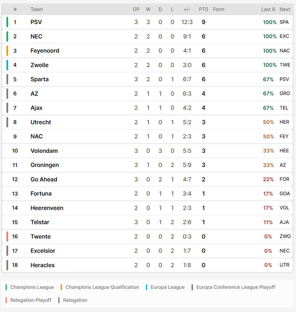The height and width of the screenshot is (312, 296).
Task: Click the Next column header
Action: click(x=285, y=10)
